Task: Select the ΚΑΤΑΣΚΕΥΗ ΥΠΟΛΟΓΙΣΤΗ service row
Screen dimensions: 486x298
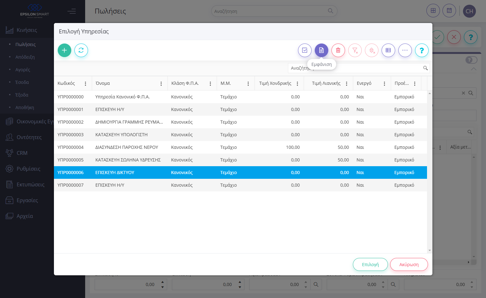Action: pos(240,135)
